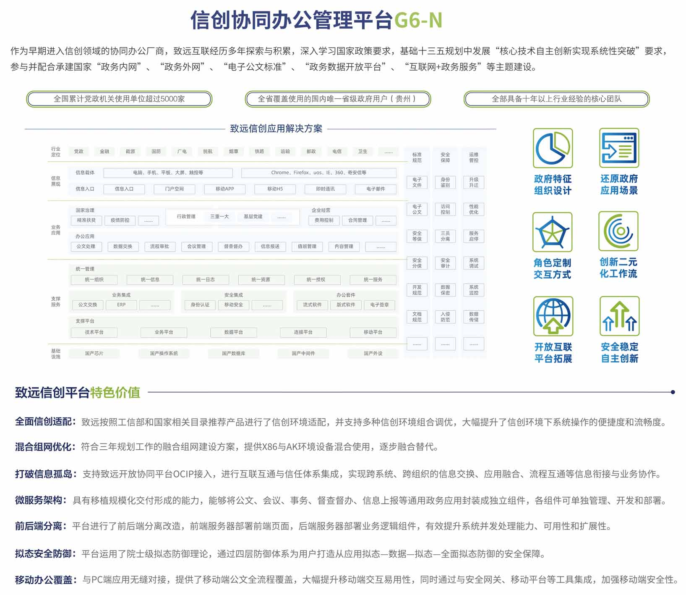Click the 系统监控 box

[x=474, y=290]
